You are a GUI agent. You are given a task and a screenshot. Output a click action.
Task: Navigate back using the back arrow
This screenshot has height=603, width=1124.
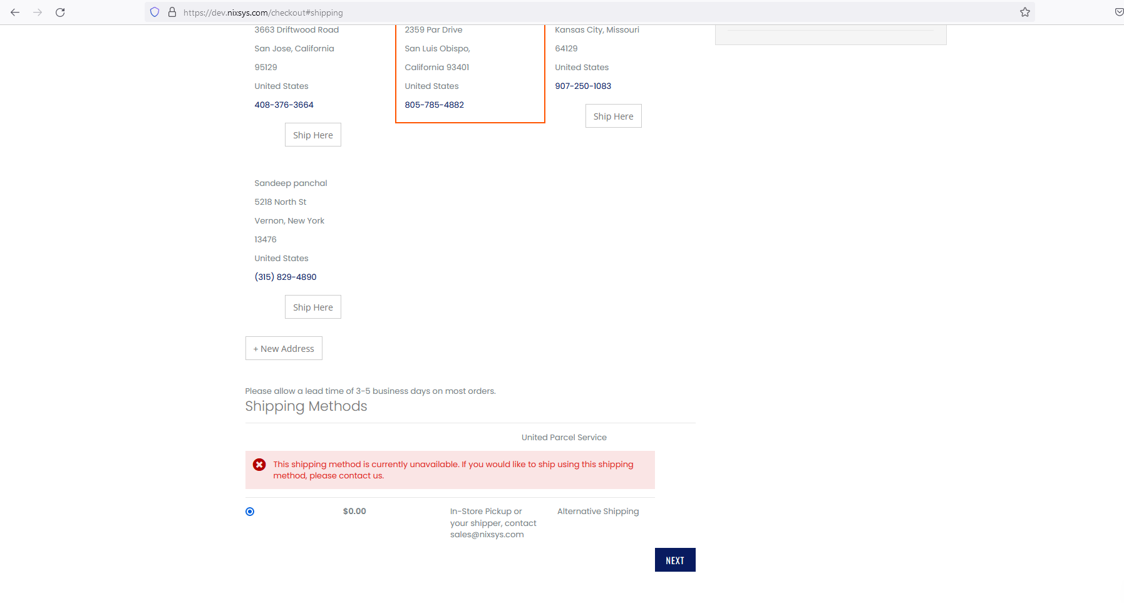(15, 12)
